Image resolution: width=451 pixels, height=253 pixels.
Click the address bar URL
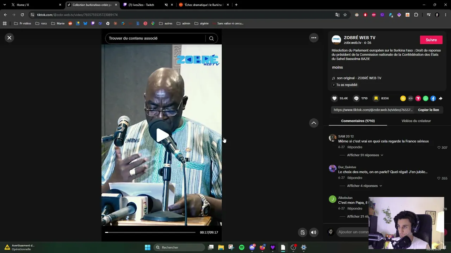click(77, 15)
